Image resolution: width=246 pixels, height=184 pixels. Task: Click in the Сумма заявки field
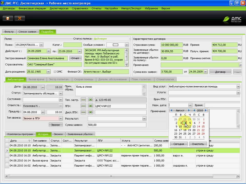coord(117,125)
